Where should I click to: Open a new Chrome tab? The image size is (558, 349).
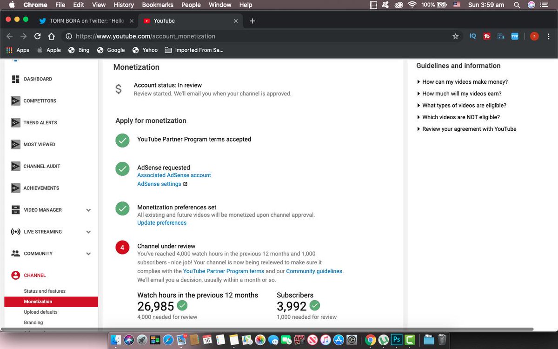coord(252,20)
